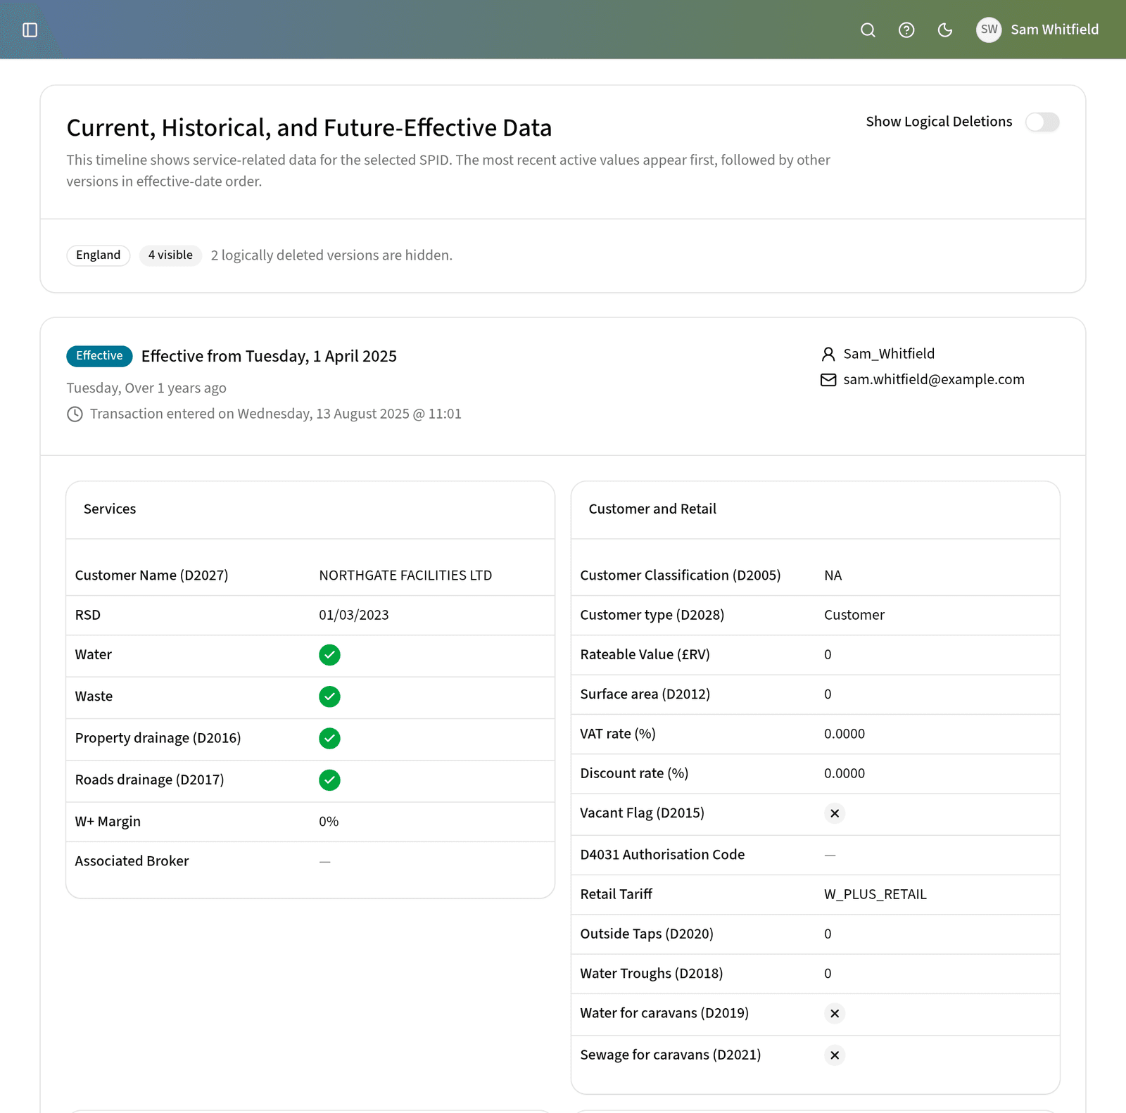Click the user icon beside Sam_Whitfield
Screen dimensions: 1126x1113
coord(828,354)
